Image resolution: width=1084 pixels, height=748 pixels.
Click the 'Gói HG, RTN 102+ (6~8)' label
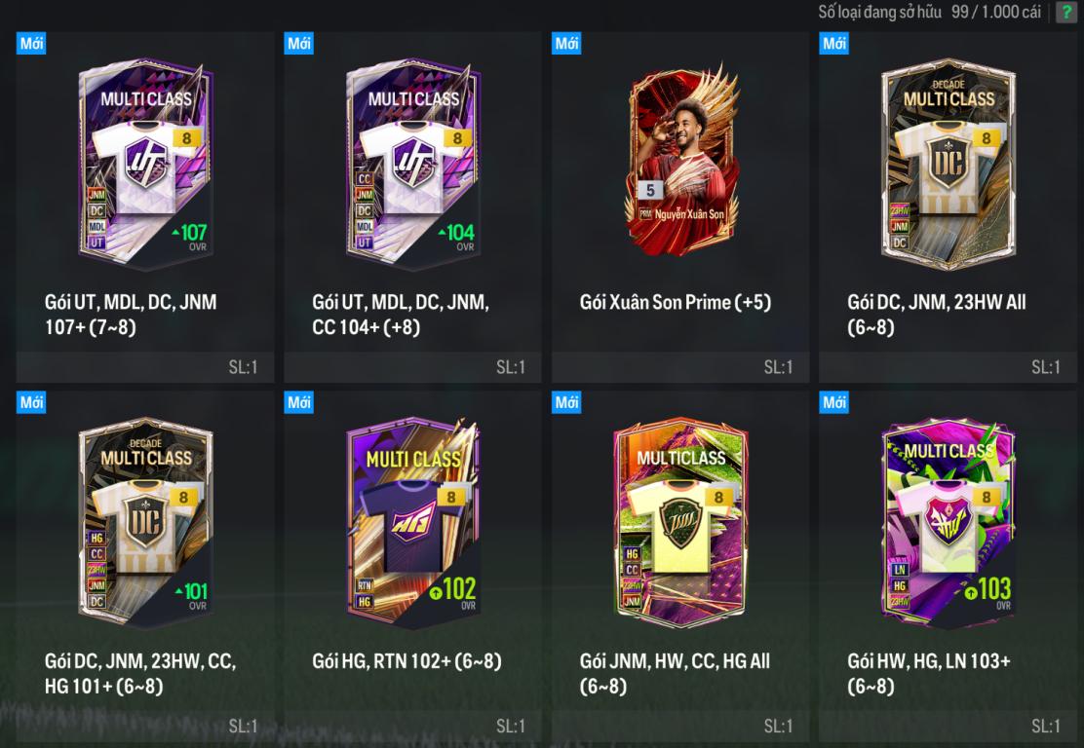click(x=406, y=661)
